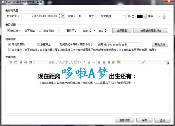
Task: Adjust the target time spinner arrows
Action: 59,16
